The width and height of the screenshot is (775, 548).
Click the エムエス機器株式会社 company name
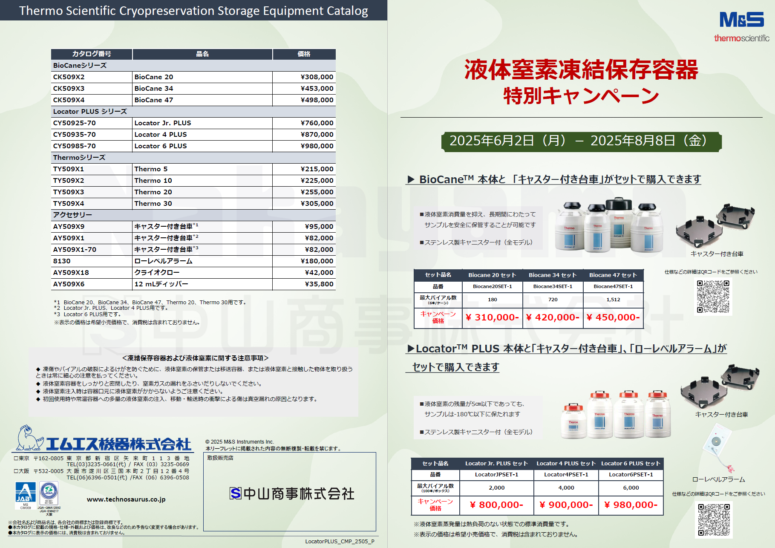click(119, 444)
